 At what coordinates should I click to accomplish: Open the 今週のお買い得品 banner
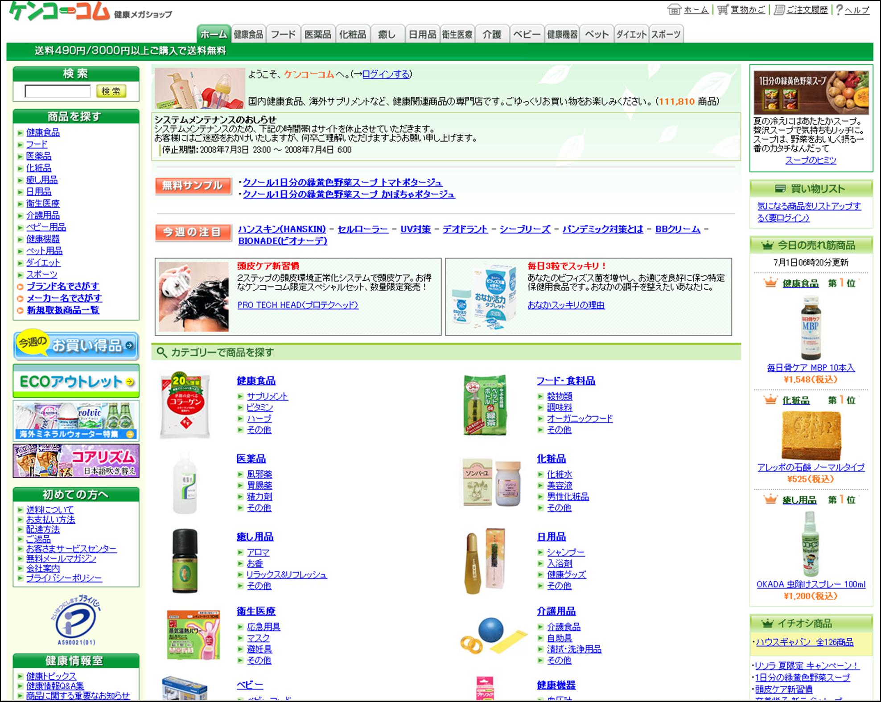[76, 345]
